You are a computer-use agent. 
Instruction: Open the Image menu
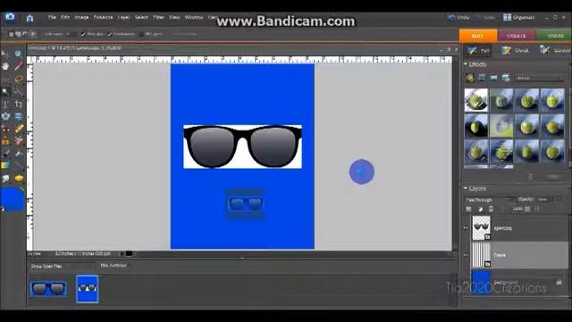tap(81, 17)
